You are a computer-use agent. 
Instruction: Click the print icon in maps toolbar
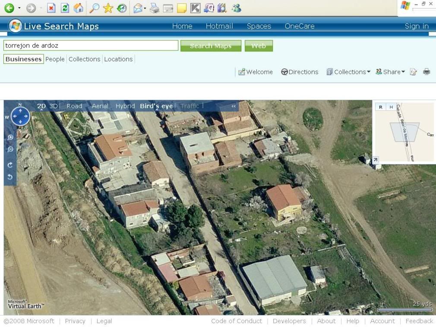pos(427,72)
